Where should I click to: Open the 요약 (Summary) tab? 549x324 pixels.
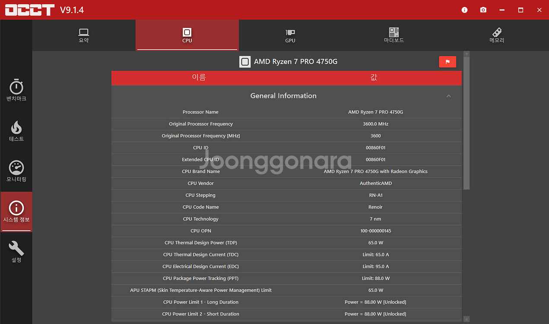(83, 35)
